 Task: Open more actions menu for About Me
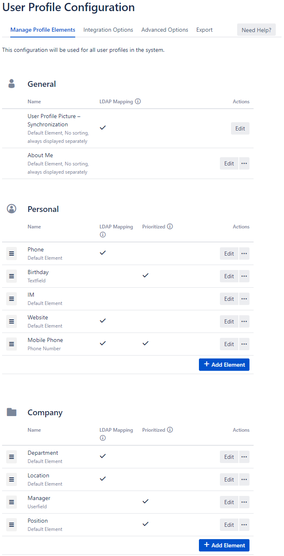click(x=244, y=163)
